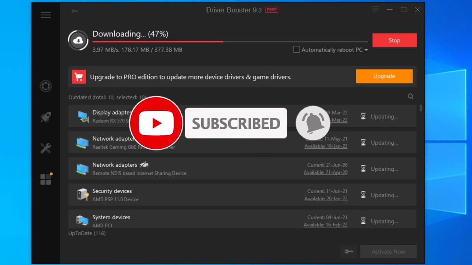The height and width of the screenshot is (265, 472).
Task: Click the YouTube logo overlay
Action: click(x=156, y=123)
